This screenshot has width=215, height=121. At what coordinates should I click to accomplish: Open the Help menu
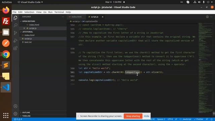tap(68, 12)
